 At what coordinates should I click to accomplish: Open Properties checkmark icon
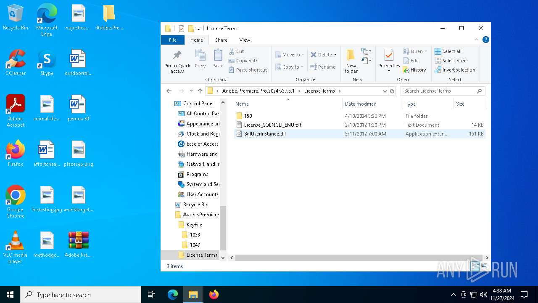coord(389,55)
